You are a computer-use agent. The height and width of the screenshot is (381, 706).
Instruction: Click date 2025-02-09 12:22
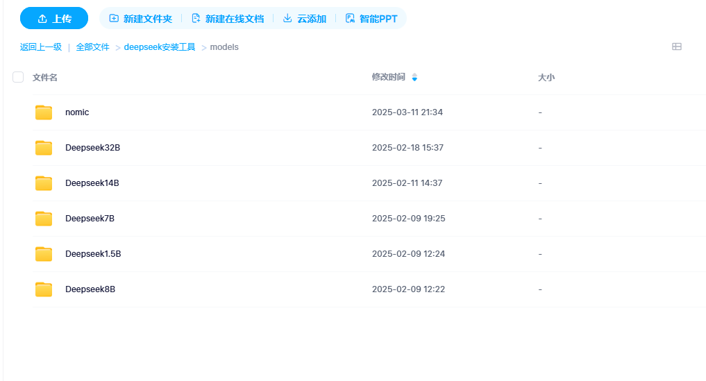click(408, 289)
